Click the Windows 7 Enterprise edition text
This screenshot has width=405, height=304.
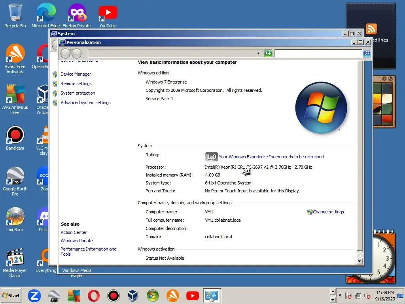[166, 82]
